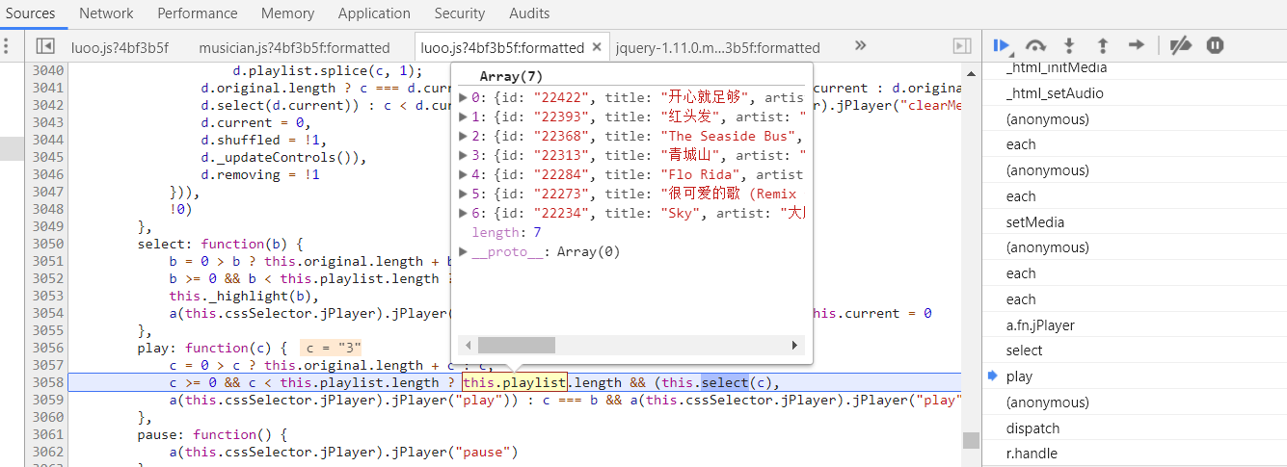Close luoo.js formatted tab
Viewport: 1287px width, 467px height.
597,46
